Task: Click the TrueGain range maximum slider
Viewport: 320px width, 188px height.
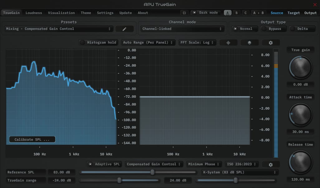Action: 235,180
